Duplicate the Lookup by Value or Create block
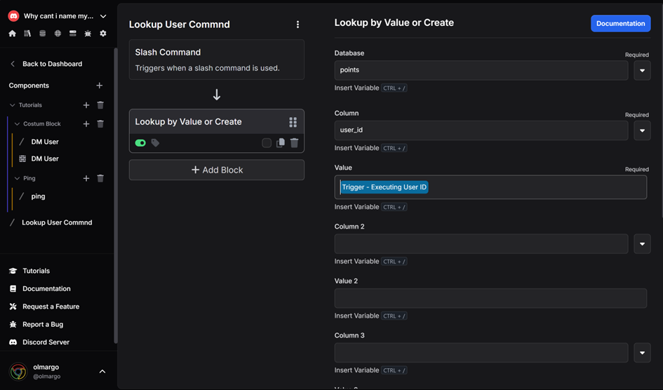The height and width of the screenshot is (390, 663). click(281, 143)
